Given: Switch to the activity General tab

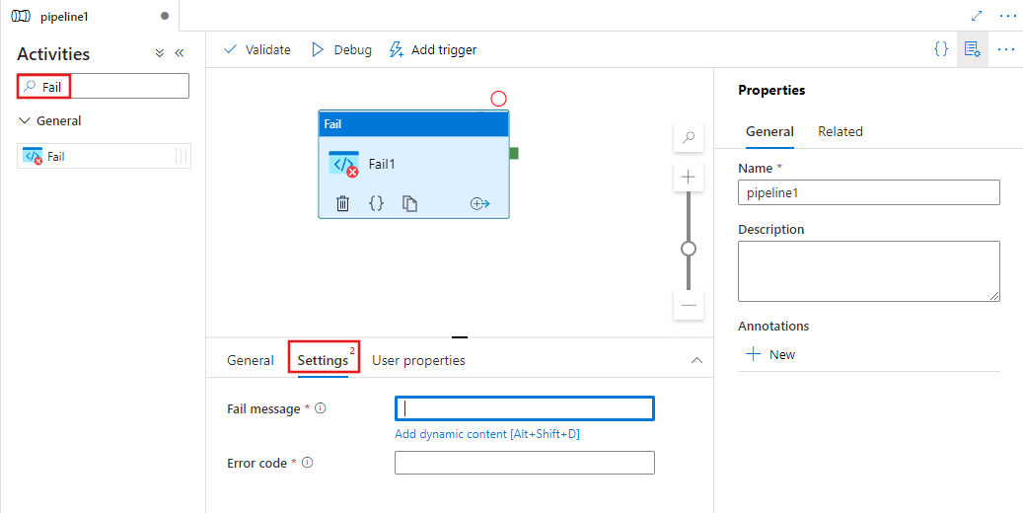Looking at the screenshot, I should (x=251, y=360).
